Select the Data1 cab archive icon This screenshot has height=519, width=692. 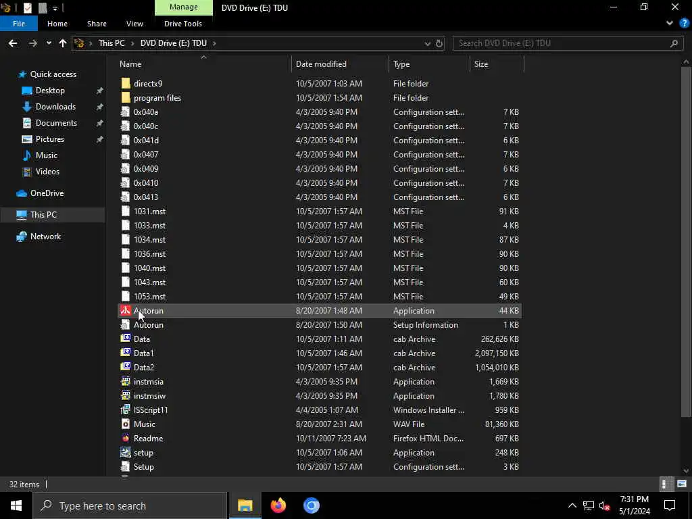point(126,353)
